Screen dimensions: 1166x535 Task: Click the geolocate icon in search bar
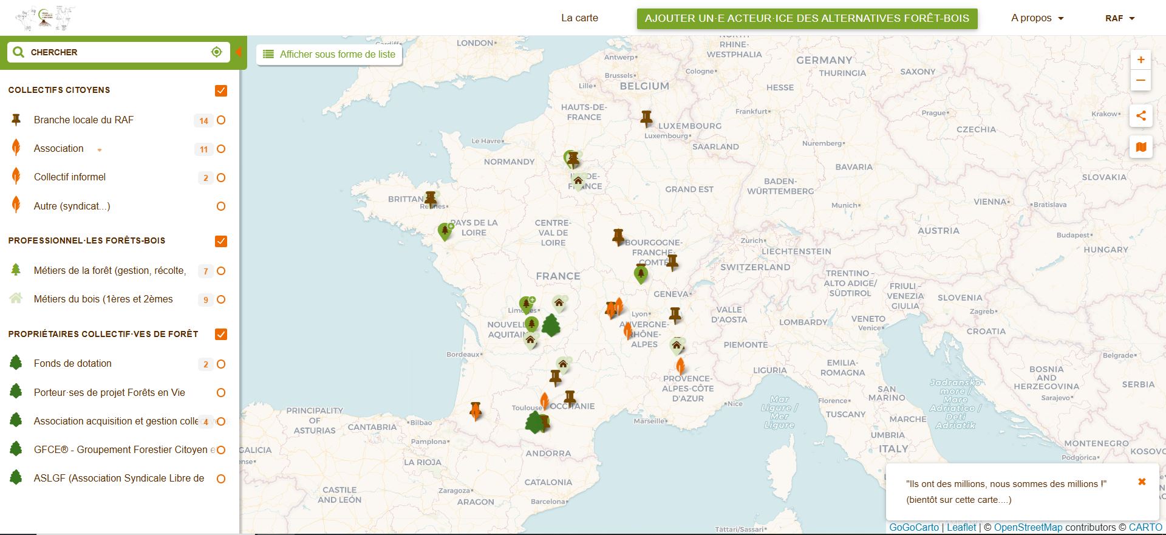216,52
